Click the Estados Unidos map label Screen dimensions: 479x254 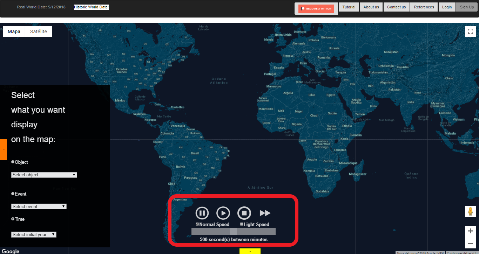(122, 71)
